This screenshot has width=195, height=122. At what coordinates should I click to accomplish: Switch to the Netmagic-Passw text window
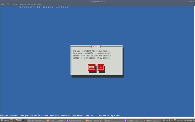click(75, 120)
